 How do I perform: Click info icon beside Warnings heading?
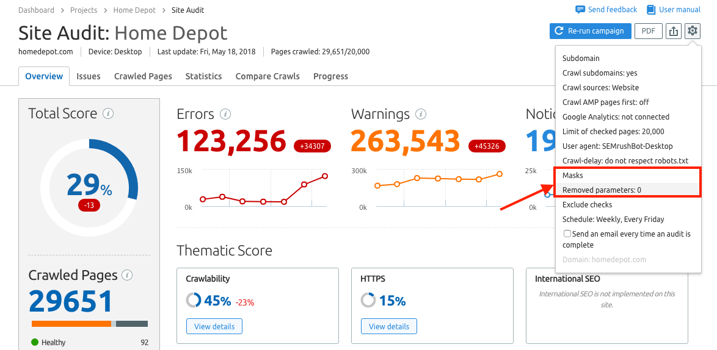click(x=420, y=114)
